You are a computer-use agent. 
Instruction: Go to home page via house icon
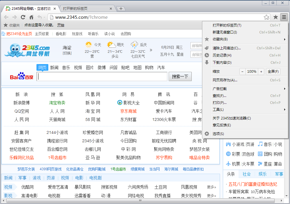coord(32,17)
